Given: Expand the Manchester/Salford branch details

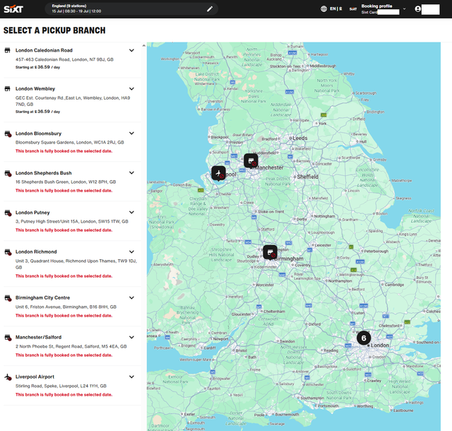Looking at the screenshot, I should coord(131,337).
